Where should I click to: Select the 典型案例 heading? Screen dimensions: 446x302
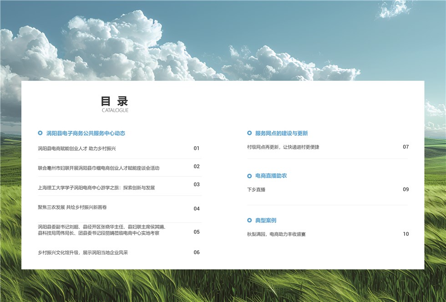coord(265,220)
